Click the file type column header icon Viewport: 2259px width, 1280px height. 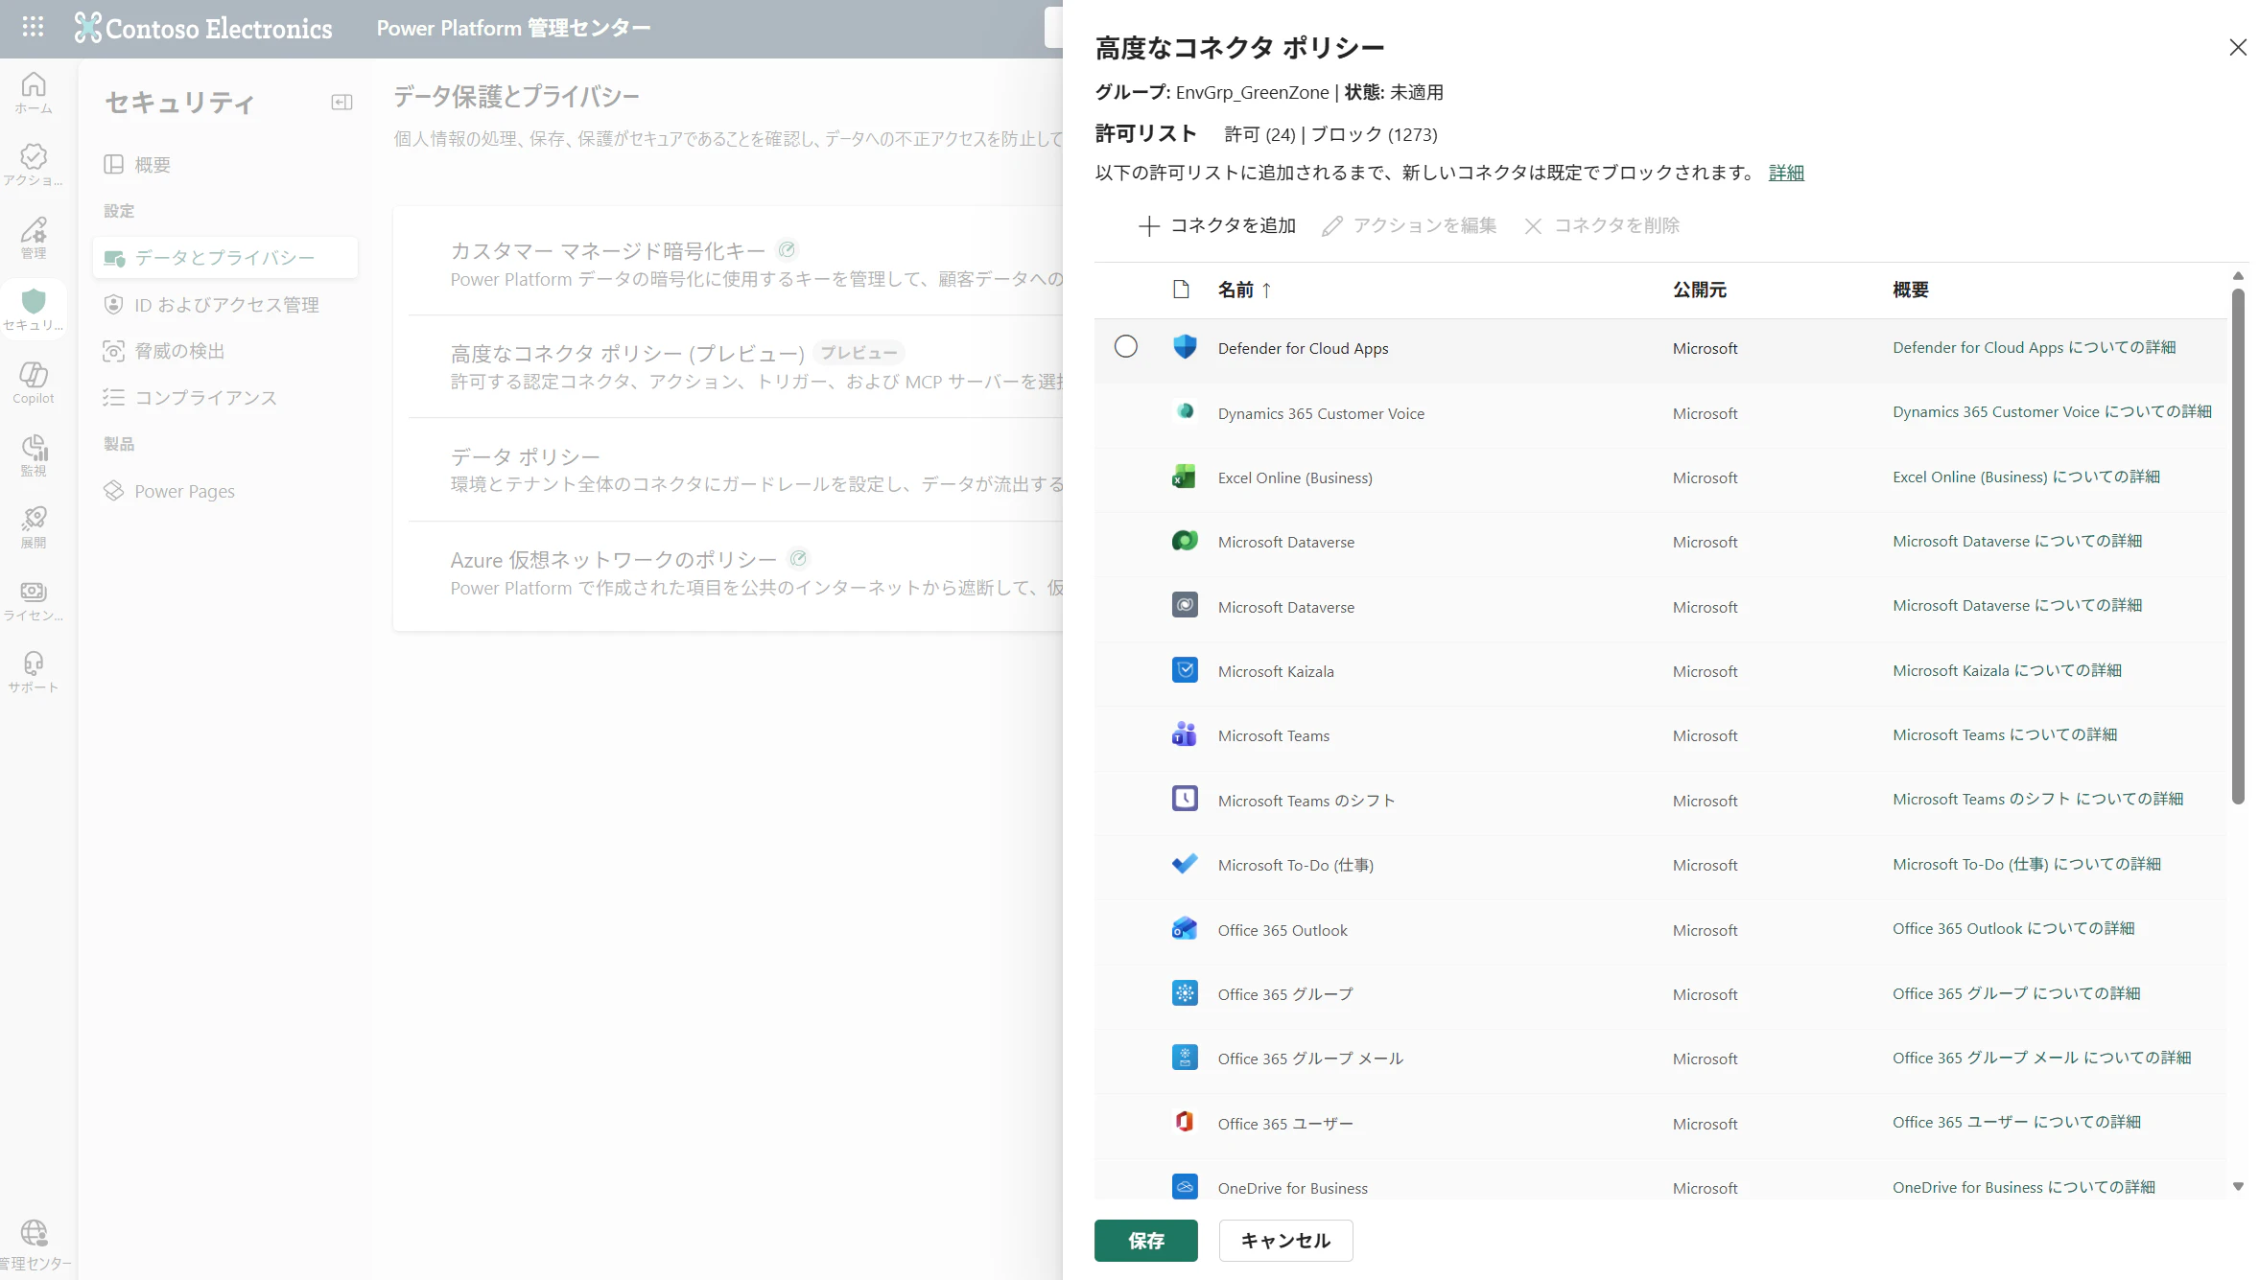point(1182,290)
